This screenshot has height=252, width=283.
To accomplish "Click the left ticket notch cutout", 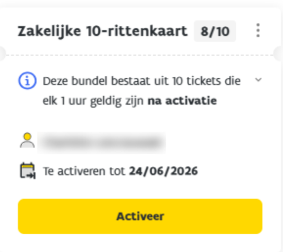I will [2, 54].
